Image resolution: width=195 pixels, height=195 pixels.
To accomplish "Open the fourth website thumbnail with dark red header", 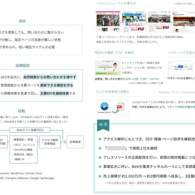I will (x=184, y=22).
